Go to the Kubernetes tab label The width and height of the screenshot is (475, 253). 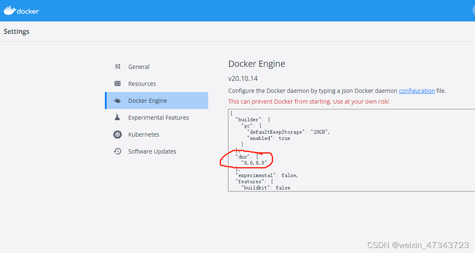[144, 135]
